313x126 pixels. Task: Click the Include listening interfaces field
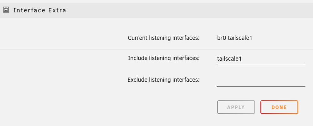tap(261, 59)
